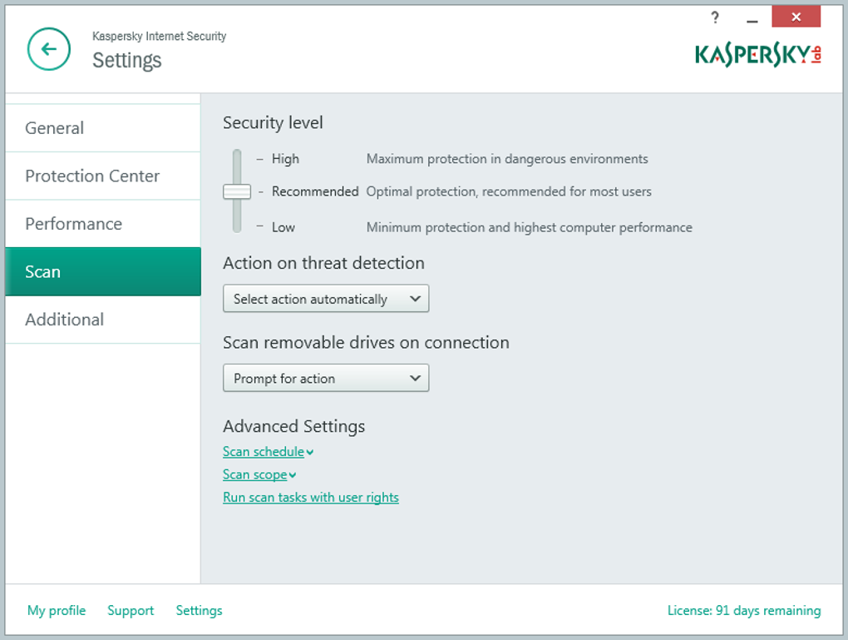Click 'Run scan tasks with user rights'
The height and width of the screenshot is (640, 848).
pos(311,498)
